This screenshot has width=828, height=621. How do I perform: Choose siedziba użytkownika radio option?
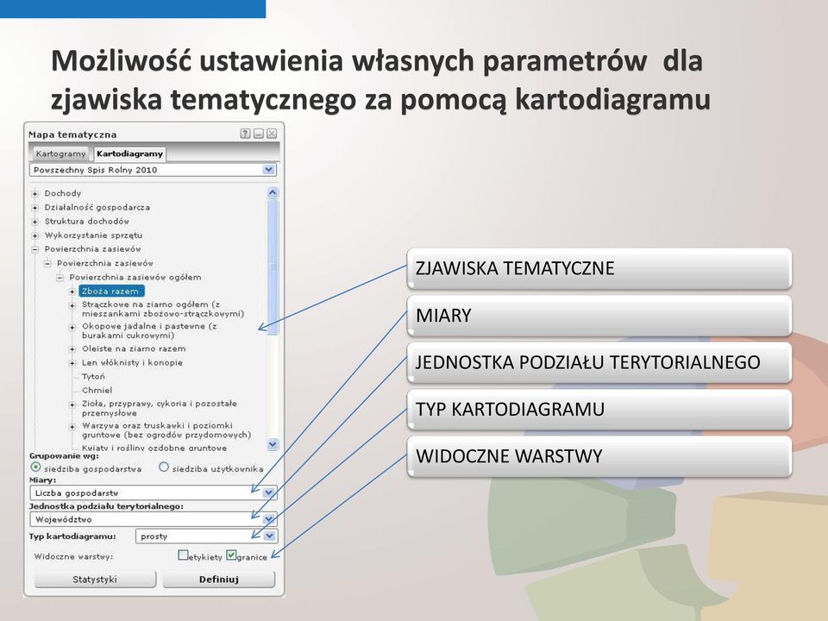[164, 467]
